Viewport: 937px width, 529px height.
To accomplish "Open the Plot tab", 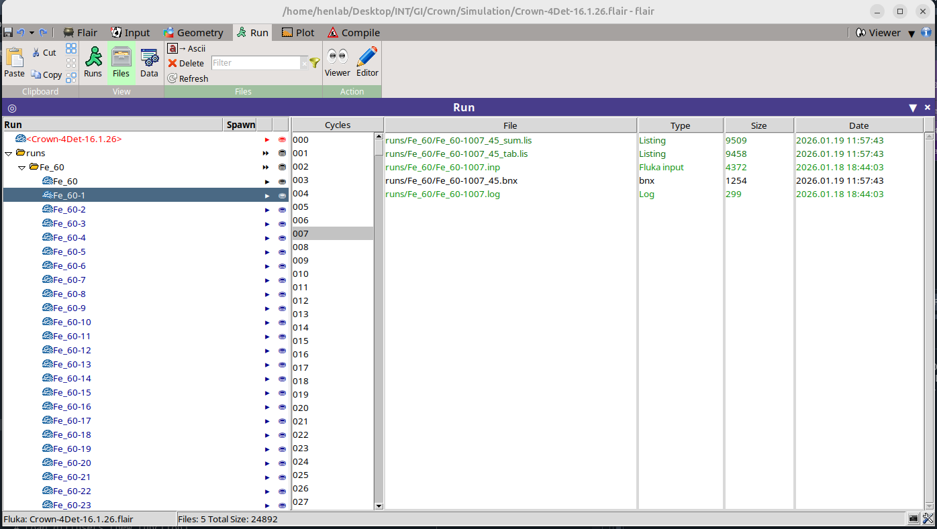I will pyautogui.click(x=298, y=32).
